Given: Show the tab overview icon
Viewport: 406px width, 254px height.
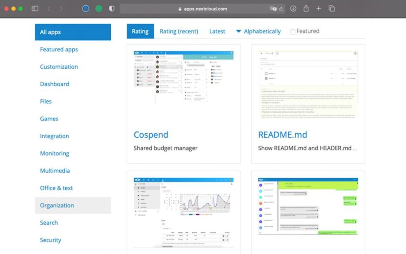Looking at the screenshot, I should click(332, 9).
